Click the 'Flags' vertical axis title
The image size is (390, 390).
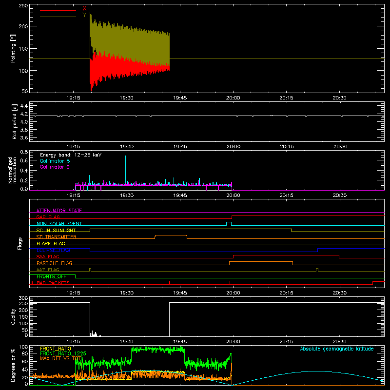click(19, 243)
